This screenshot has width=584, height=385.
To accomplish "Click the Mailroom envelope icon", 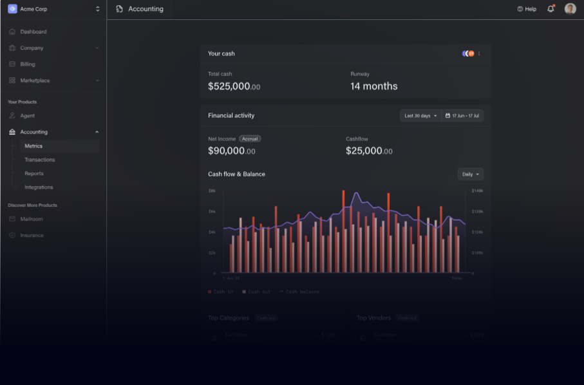I will click(x=12, y=219).
